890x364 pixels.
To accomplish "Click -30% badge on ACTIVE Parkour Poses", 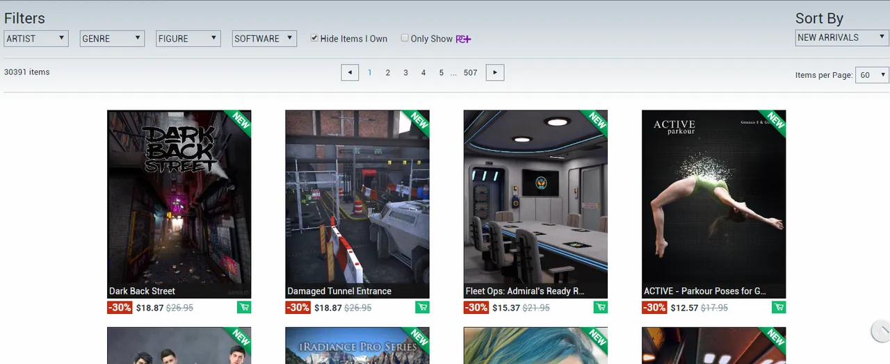I will tap(654, 307).
